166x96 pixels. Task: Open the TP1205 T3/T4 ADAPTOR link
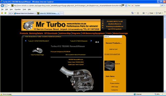pyautogui.click(x=112, y=54)
